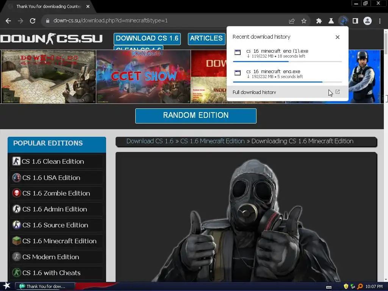Click the Clean Edition icon in sidebar

tap(16, 161)
